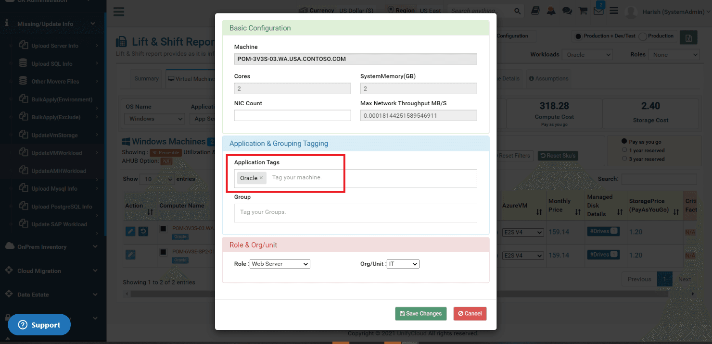Select Production + Dev/Test radio option
Image resolution: width=712 pixels, height=344 pixels.
coord(579,36)
